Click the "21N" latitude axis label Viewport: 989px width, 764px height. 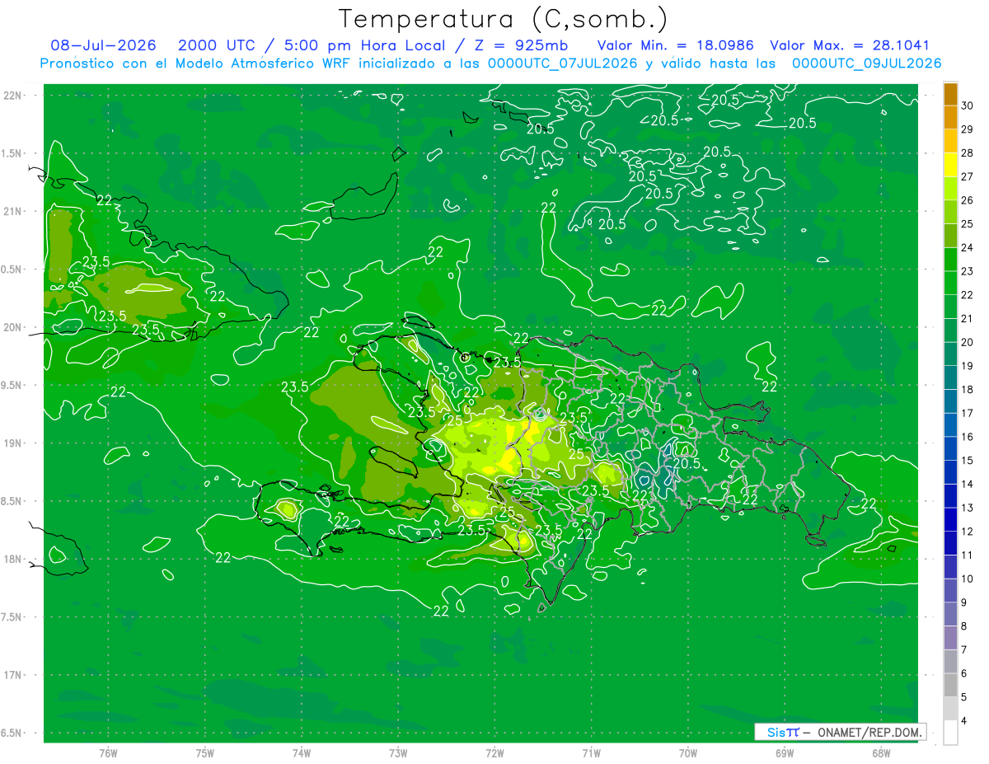[14, 211]
